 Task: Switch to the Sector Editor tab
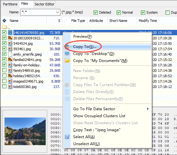pos(44,4)
